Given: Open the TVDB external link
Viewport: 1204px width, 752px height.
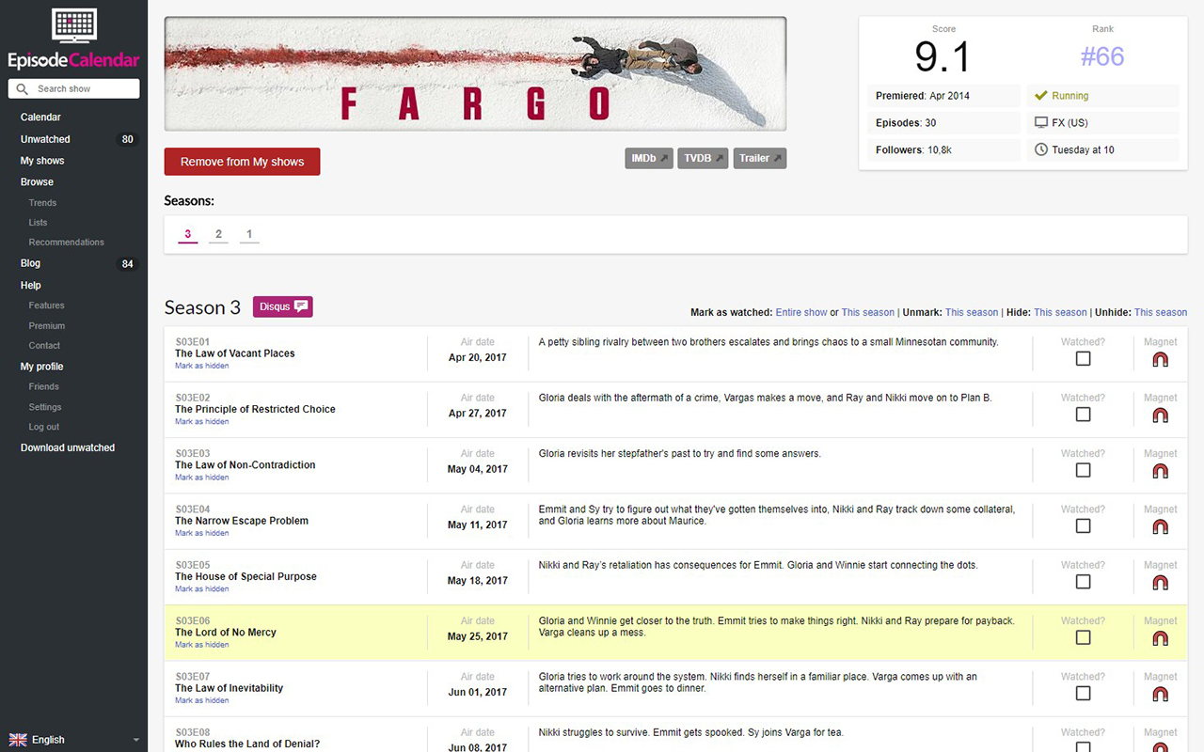Looking at the screenshot, I should (x=703, y=158).
